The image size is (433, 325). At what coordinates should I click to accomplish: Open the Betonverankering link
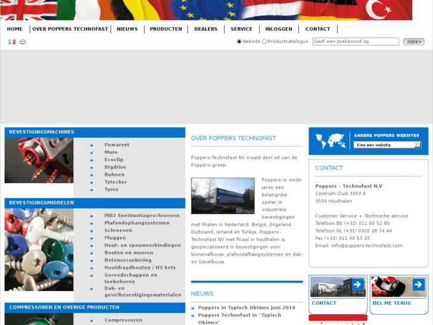(x=128, y=260)
